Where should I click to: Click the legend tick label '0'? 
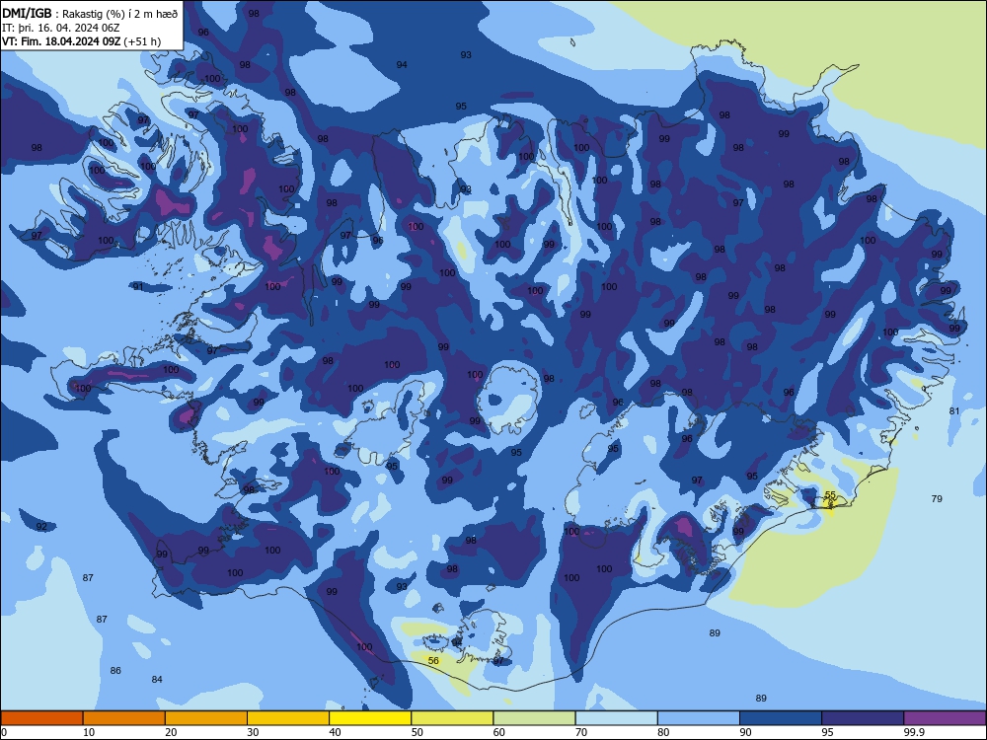click(4, 732)
